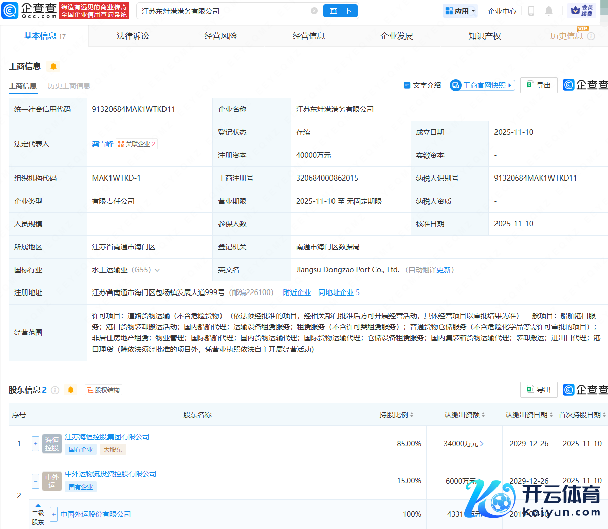
Task: Sort shareholders by 持股比例 column
Action: coord(397,415)
